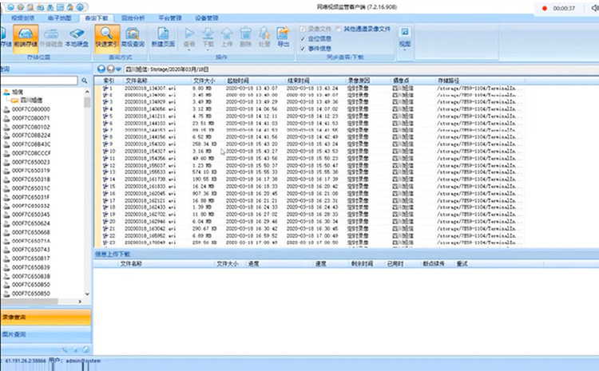Toggle the 事件信息 checkbox
Image resolution: width=599 pixels, height=371 pixels.
point(302,48)
